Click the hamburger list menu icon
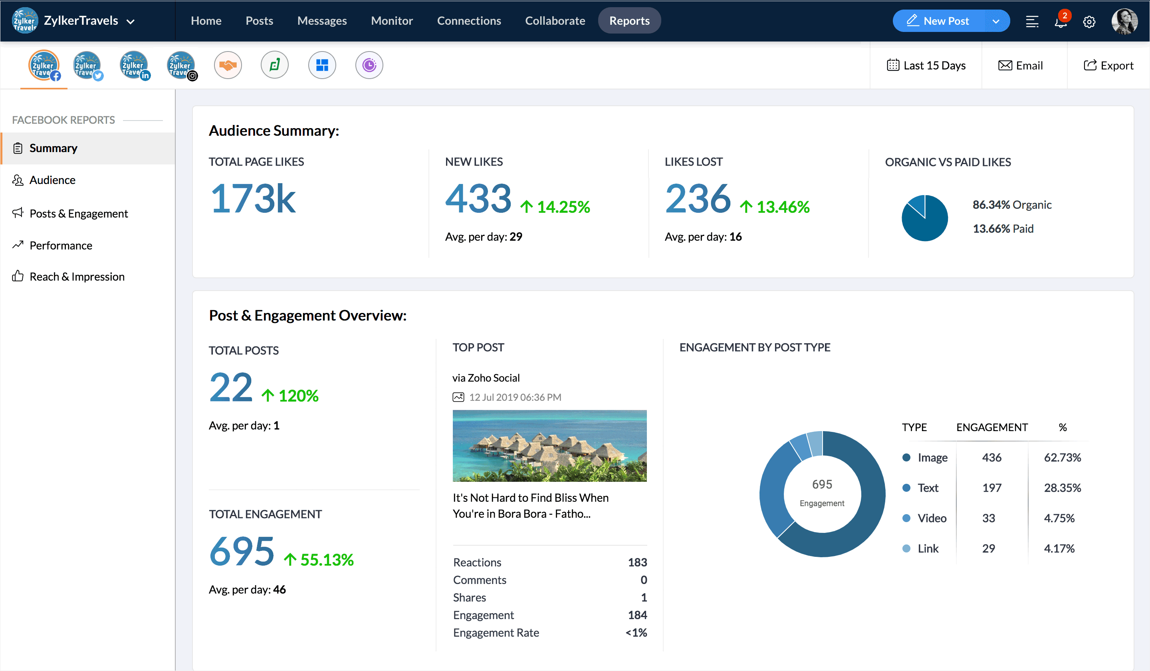The width and height of the screenshot is (1150, 671). pyautogui.click(x=1032, y=22)
